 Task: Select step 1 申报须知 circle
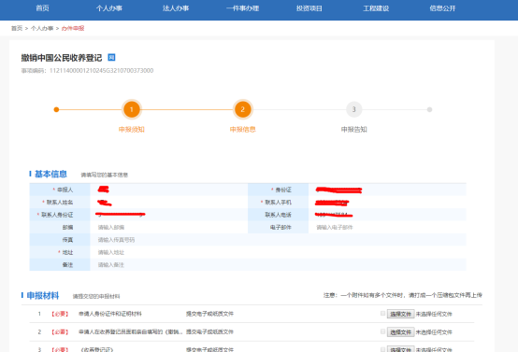tap(132, 109)
